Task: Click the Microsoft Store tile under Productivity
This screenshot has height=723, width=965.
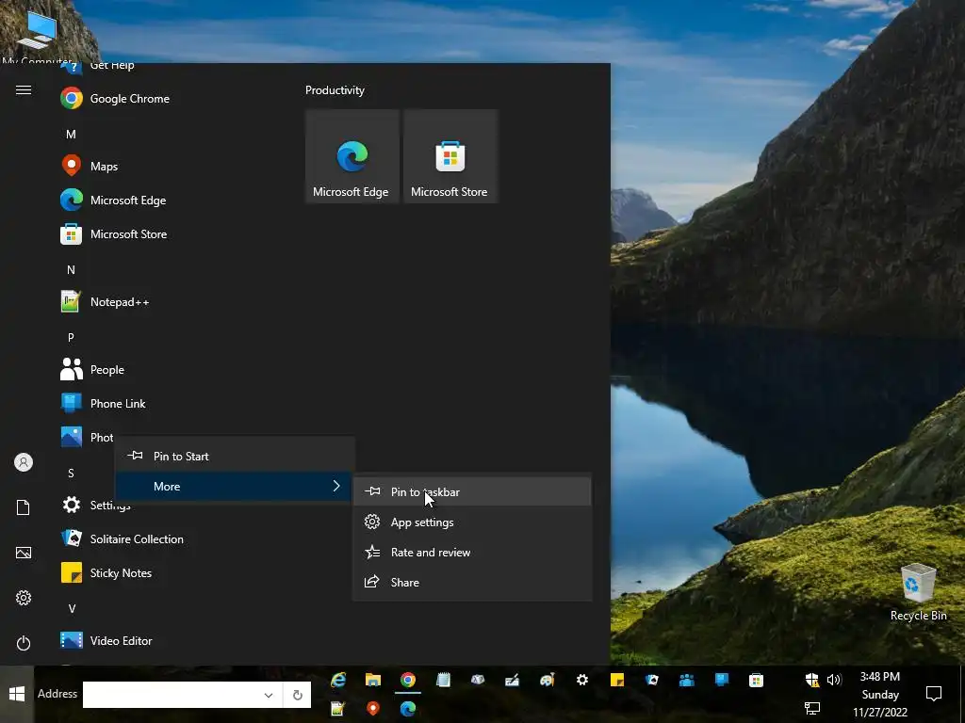Action: click(x=450, y=156)
